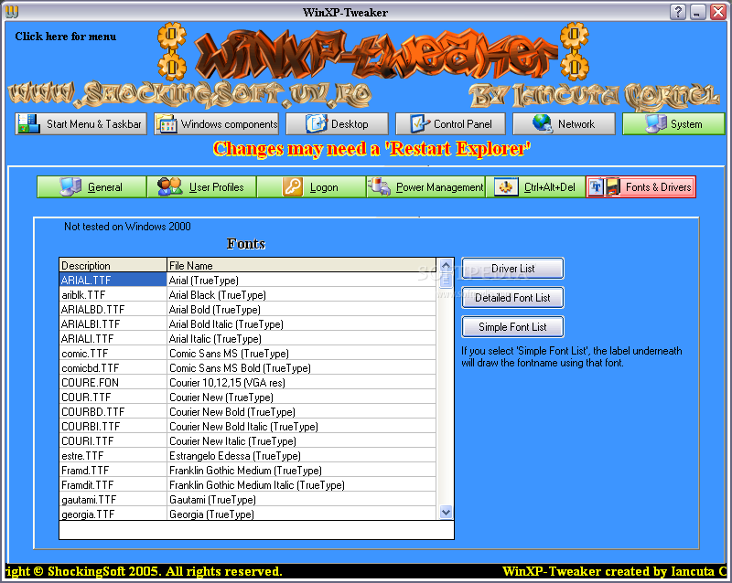This screenshot has height=583, width=732.
Task: Open the Start Menu & Taskbar section
Action: pyautogui.click(x=81, y=124)
